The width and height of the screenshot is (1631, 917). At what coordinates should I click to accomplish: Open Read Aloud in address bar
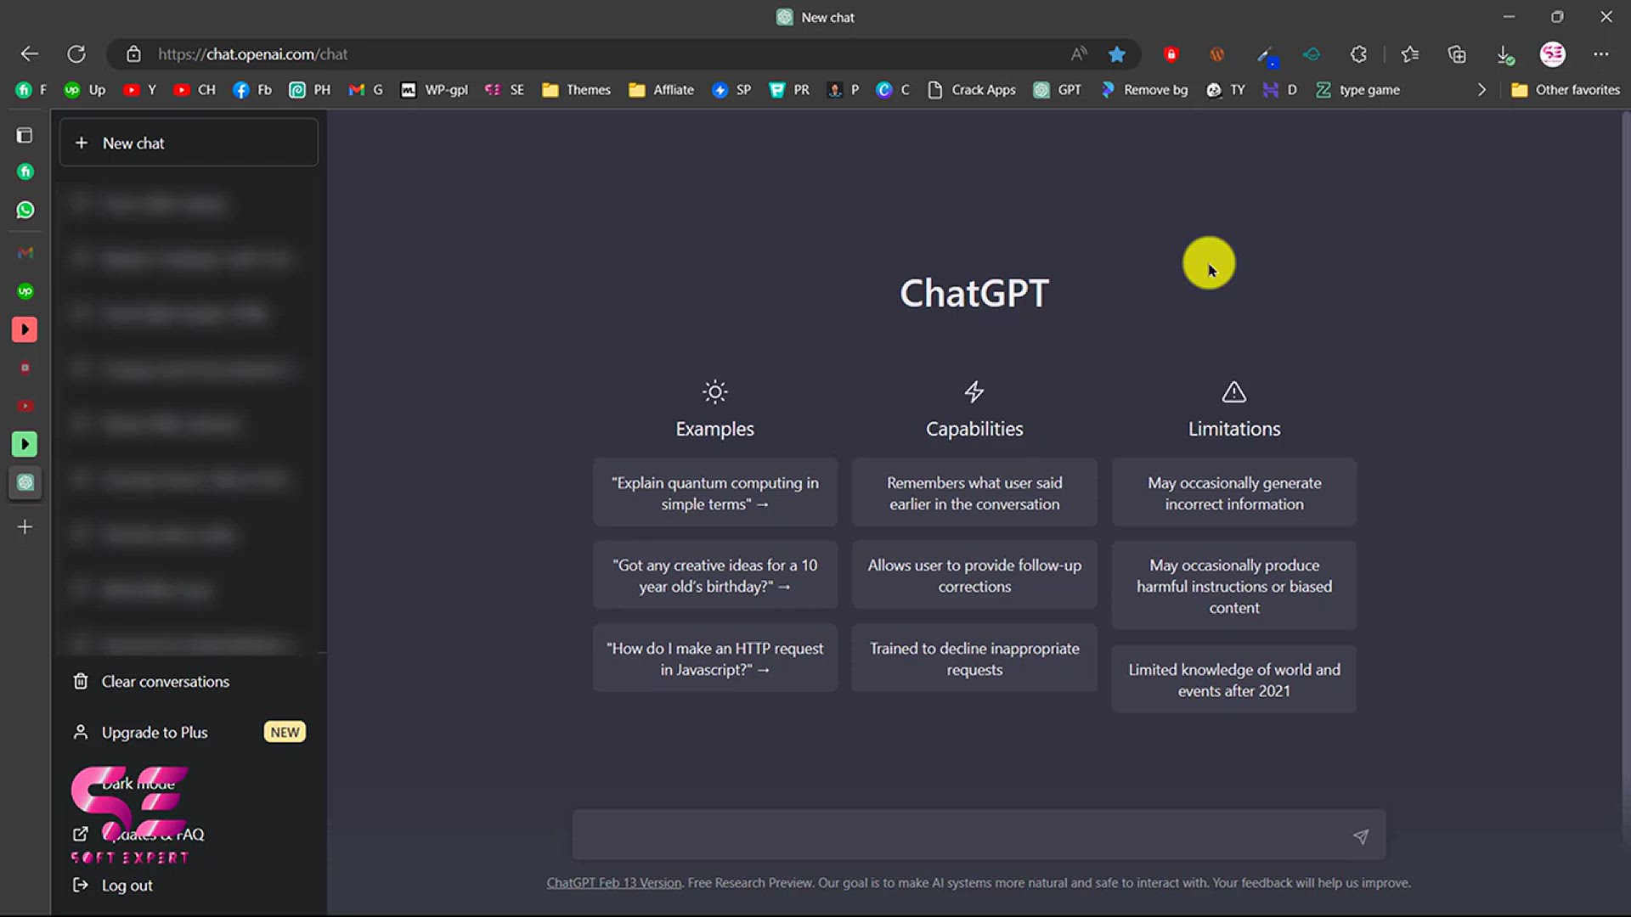(x=1079, y=54)
